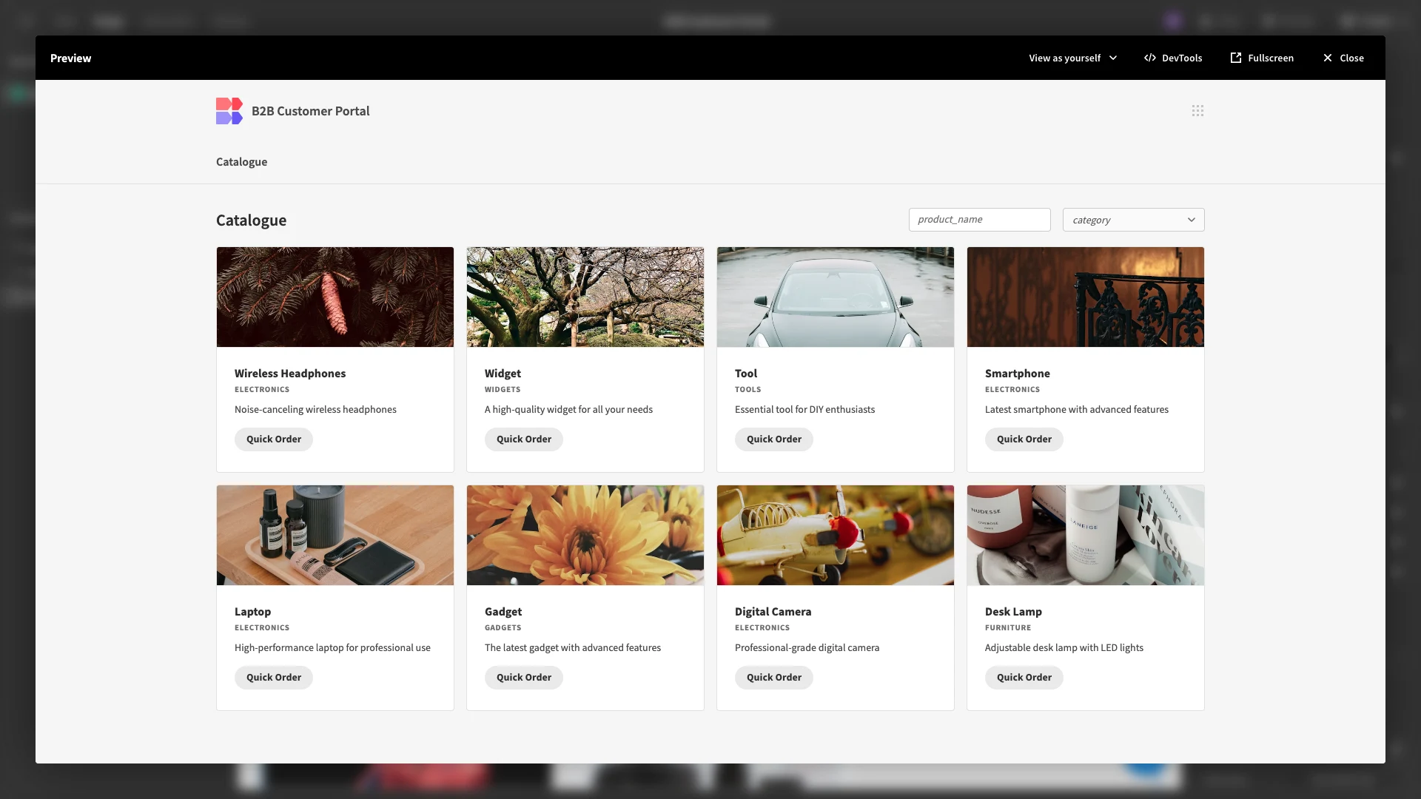Click the B2B Customer Portal logo
The height and width of the screenshot is (799, 1421).
[229, 111]
